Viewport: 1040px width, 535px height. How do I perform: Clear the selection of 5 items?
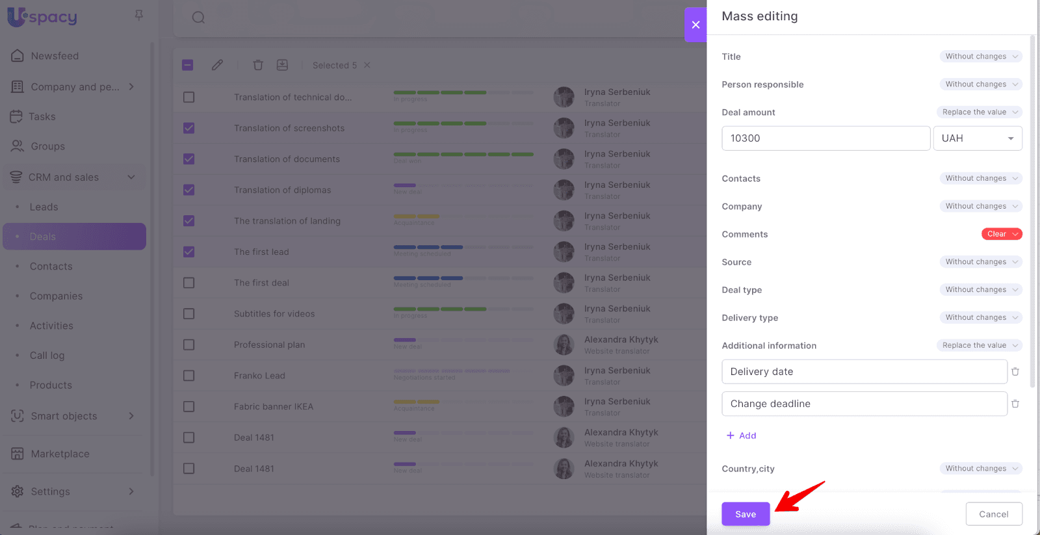point(367,65)
